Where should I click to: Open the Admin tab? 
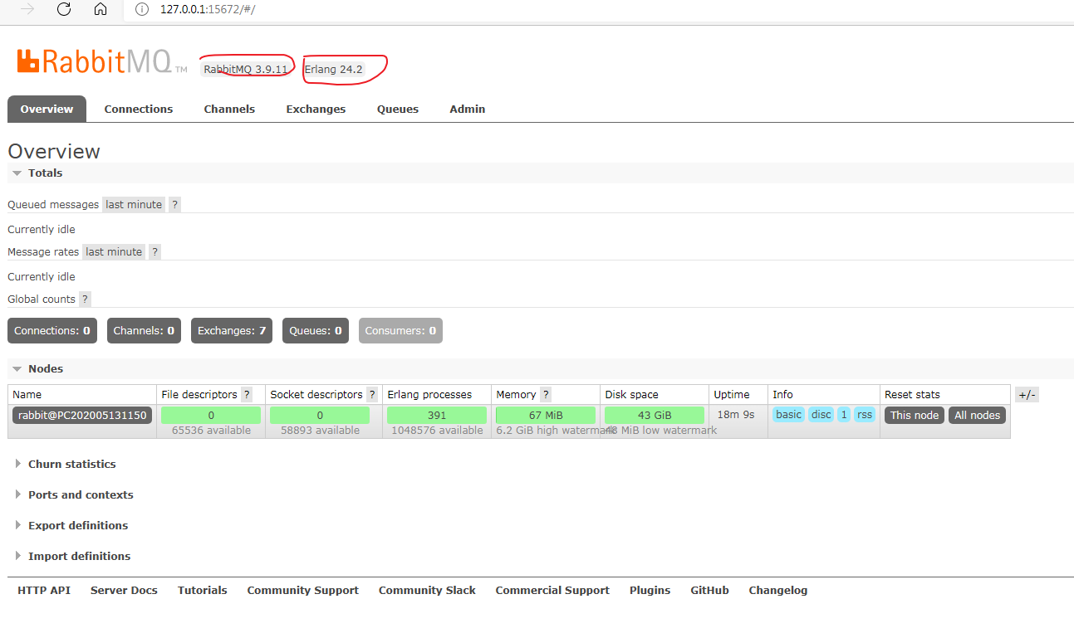[467, 109]
